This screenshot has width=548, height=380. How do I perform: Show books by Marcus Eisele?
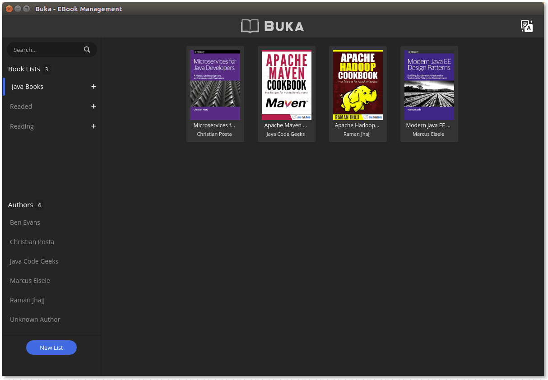click(30, 281)
